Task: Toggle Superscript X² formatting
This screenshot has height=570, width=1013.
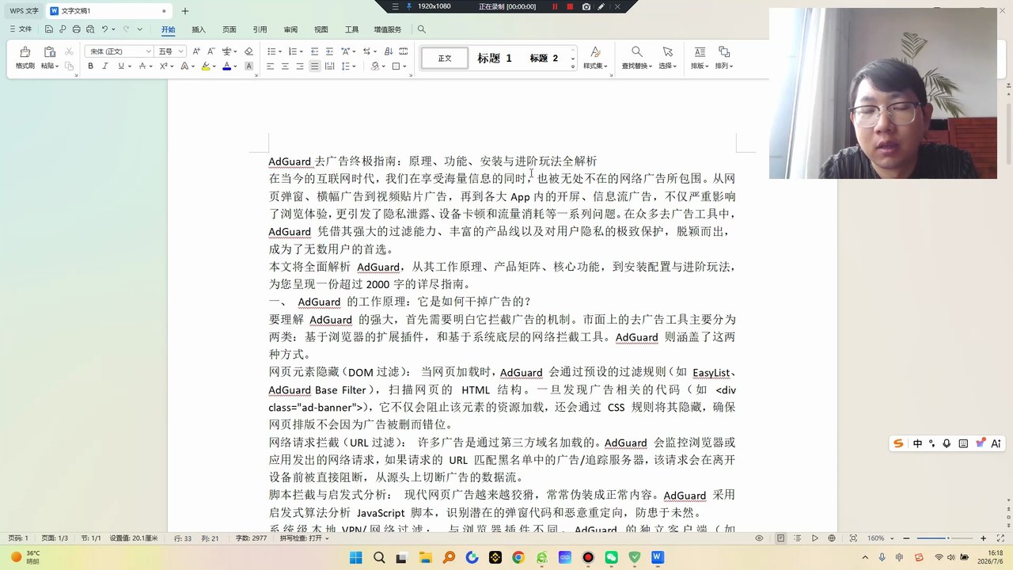Action: 163,66
